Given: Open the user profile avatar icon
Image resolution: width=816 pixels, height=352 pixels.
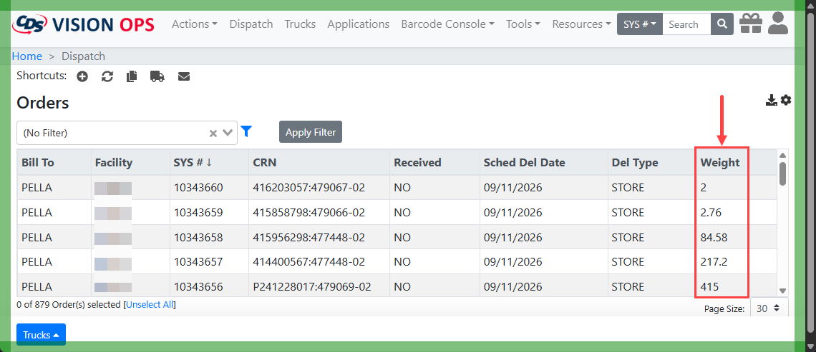Looking at the screenshot, I should [778, 24].
